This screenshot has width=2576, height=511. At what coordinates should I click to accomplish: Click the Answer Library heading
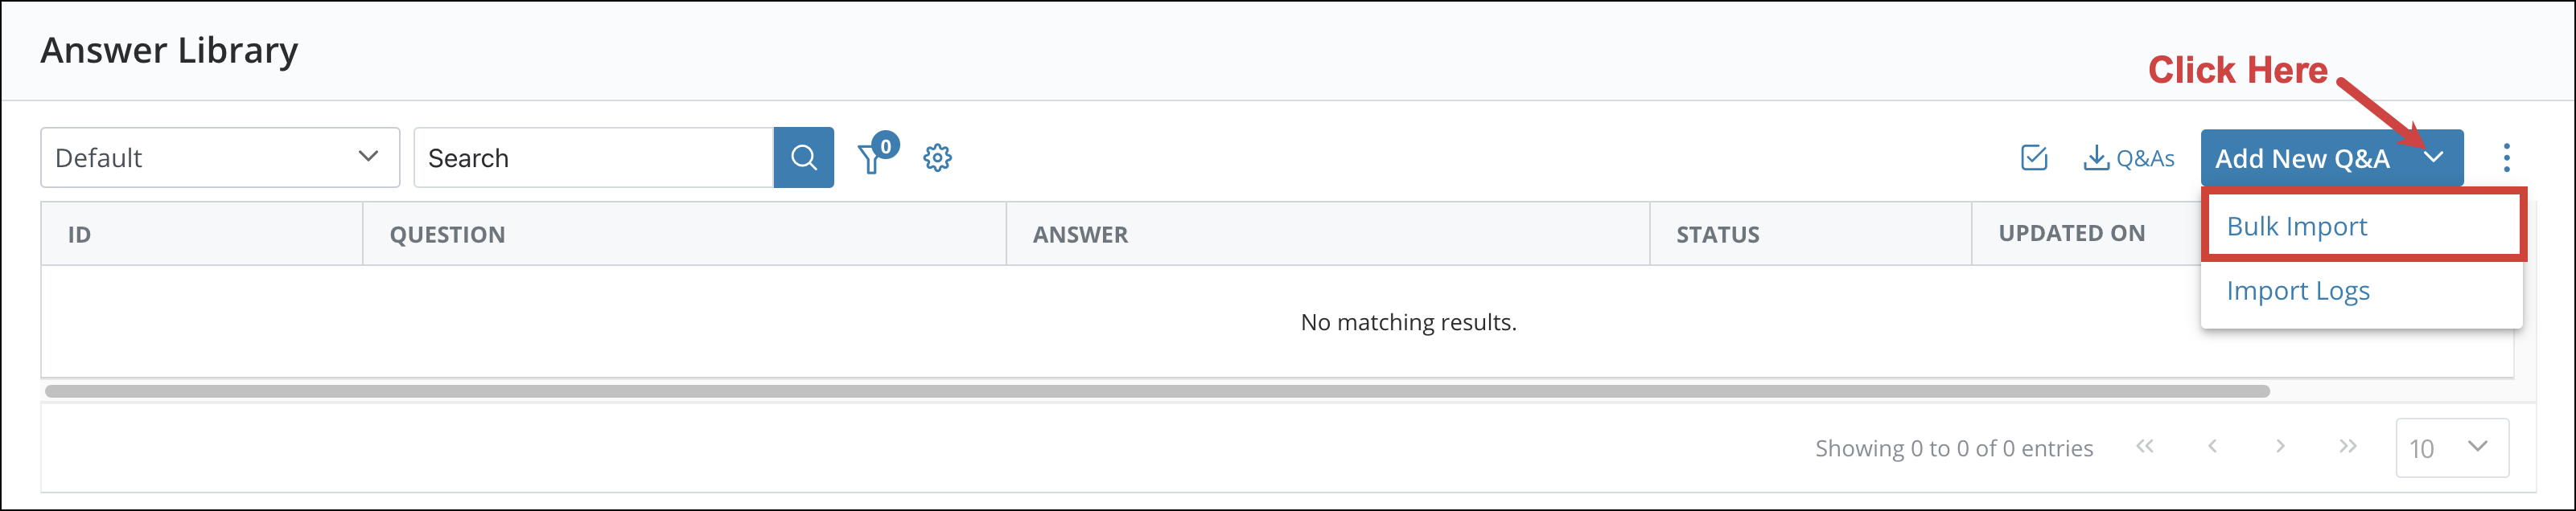click(168, 50)
